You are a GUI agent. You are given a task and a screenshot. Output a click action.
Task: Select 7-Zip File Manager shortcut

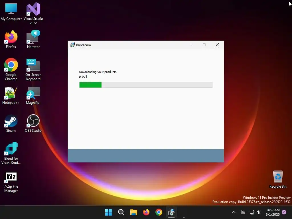pos(11,182)
